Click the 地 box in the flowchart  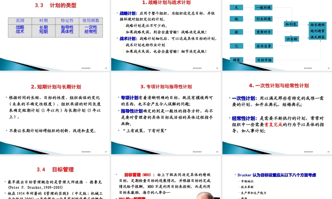point(236,19)
